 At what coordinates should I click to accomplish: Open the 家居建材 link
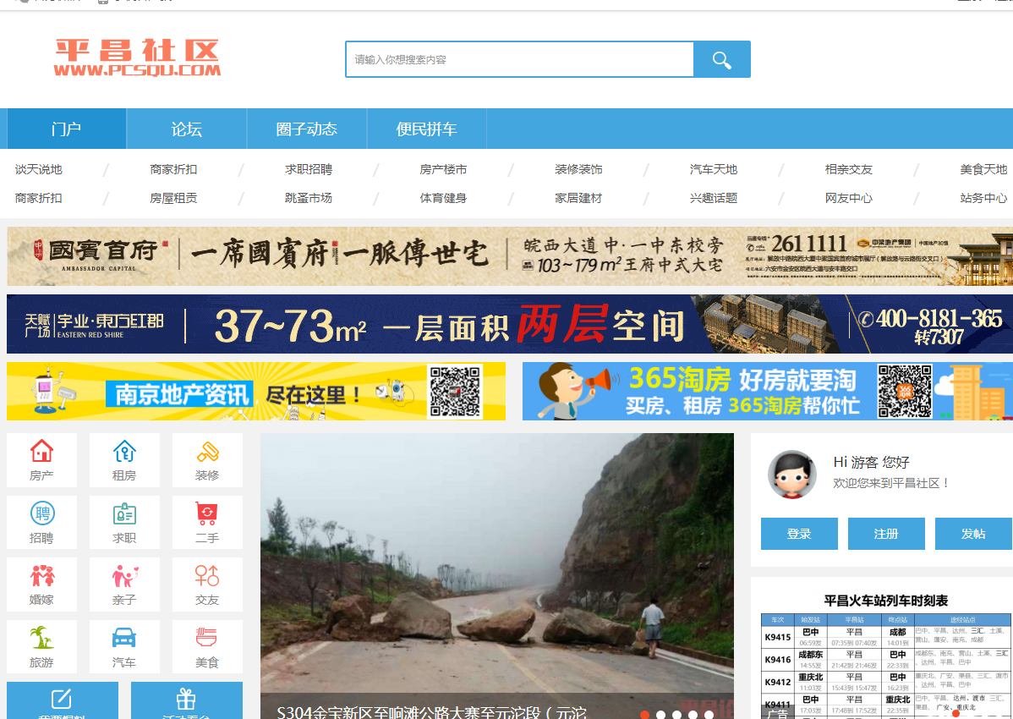(578, 198)
